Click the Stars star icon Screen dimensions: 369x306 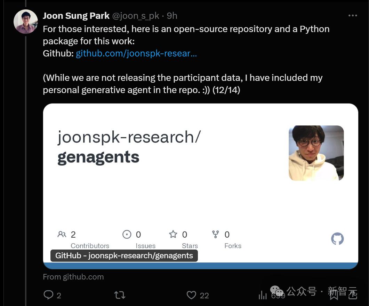pyautogui.click(x=173, y=234)
